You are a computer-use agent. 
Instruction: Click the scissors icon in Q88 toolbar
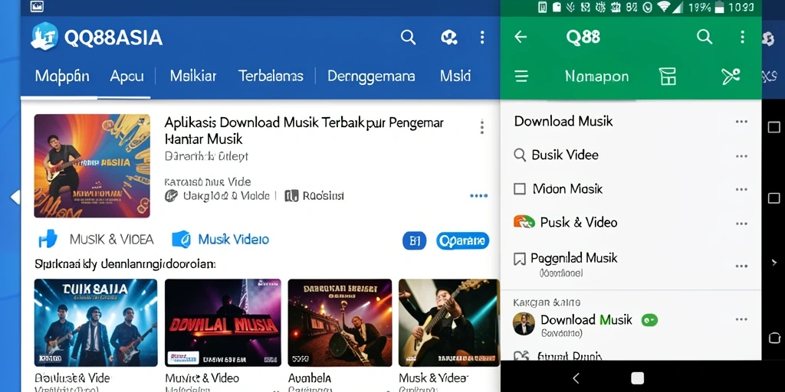pyautogui.click(x=731, y=77)
